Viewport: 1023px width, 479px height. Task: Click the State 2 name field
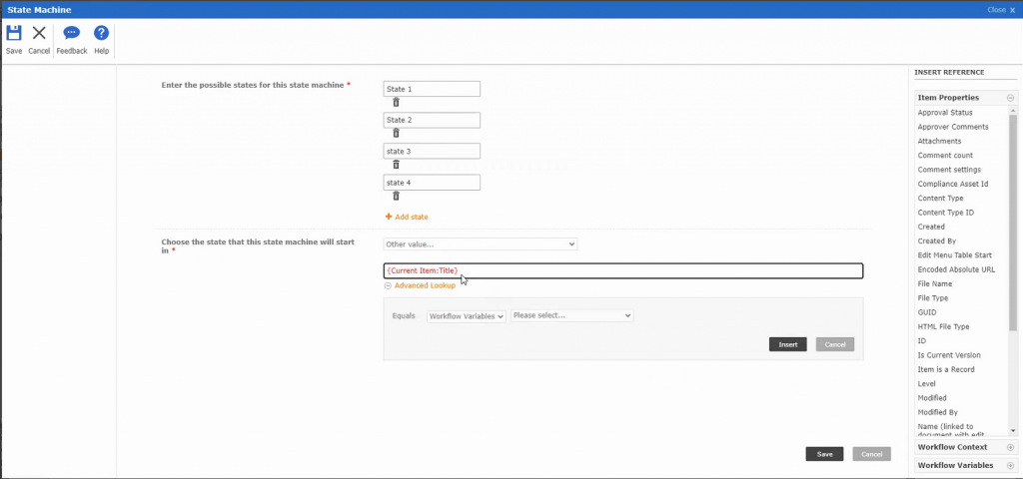pyautogui.click(x=432, y=120)
